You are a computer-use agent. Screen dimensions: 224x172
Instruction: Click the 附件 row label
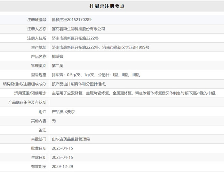point(42,112)
